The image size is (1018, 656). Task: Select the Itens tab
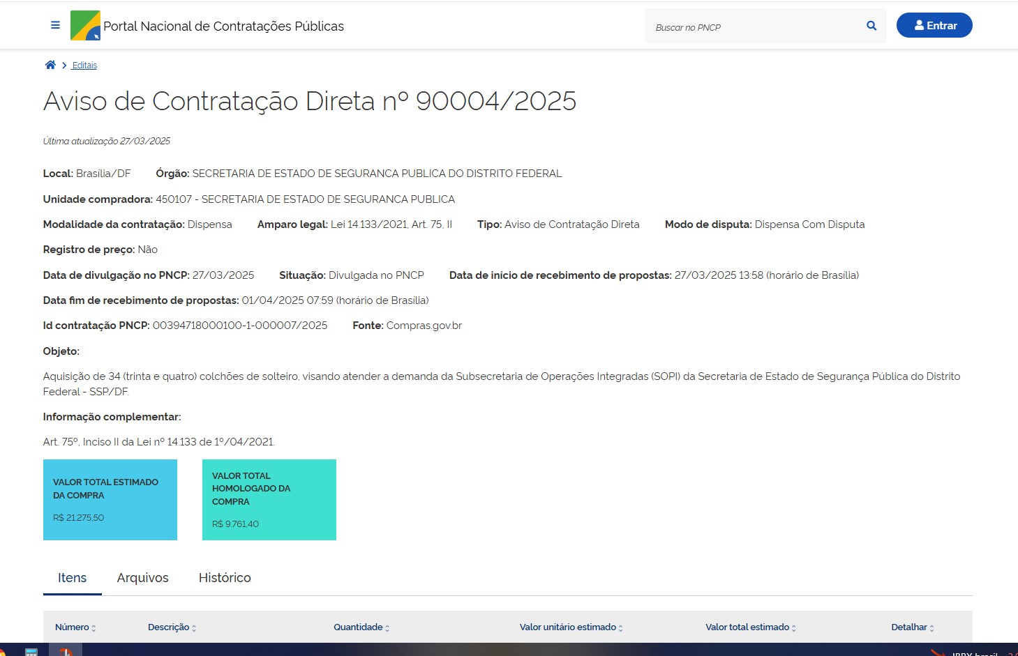pyautogui.click(x=72, y=578)
